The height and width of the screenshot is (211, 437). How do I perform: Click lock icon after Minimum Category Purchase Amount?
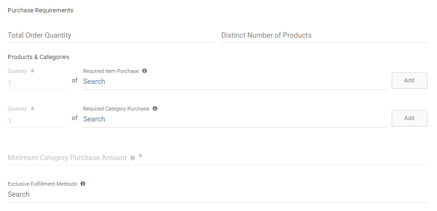click(x=140, y=155)
